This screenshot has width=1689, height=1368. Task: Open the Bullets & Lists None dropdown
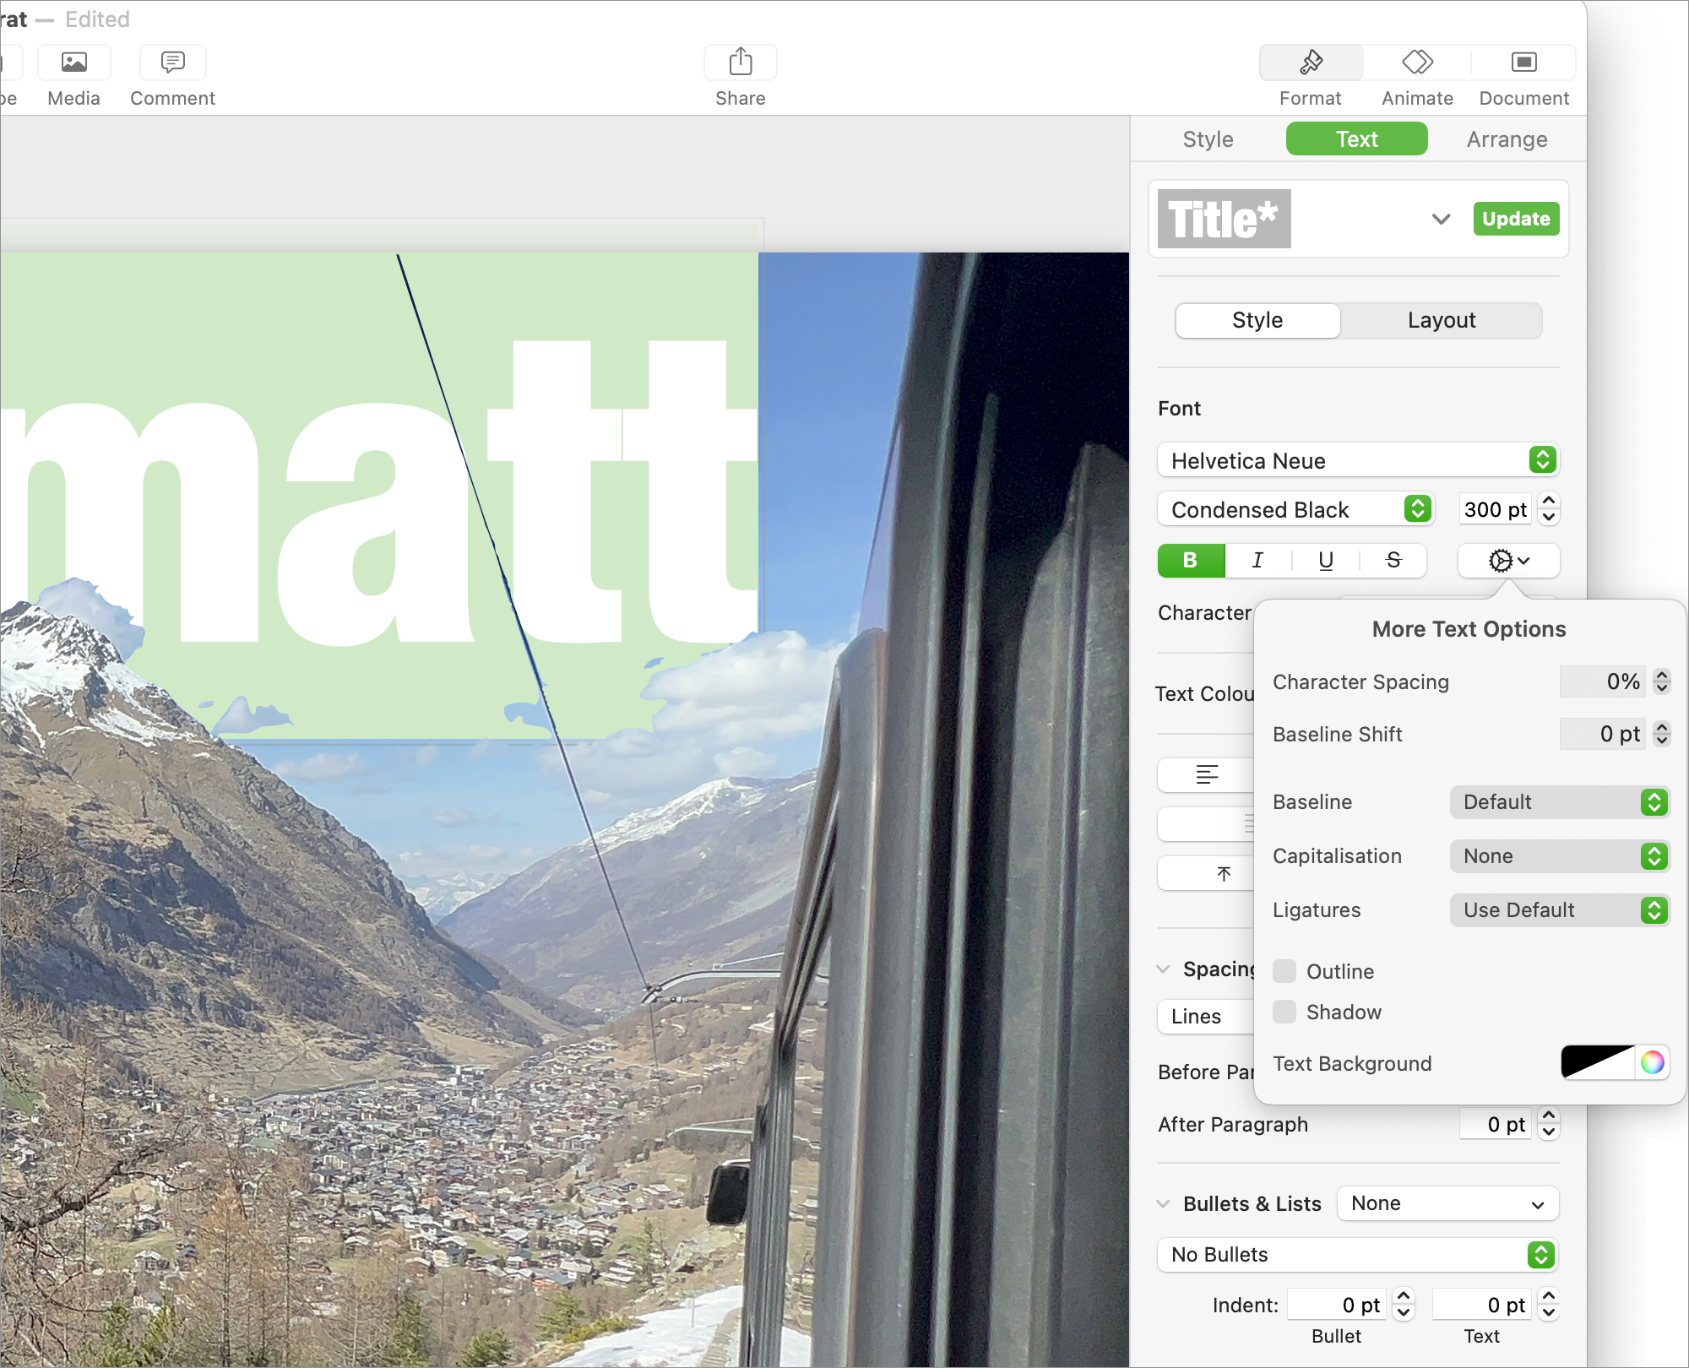(x=1447, y=1203)
